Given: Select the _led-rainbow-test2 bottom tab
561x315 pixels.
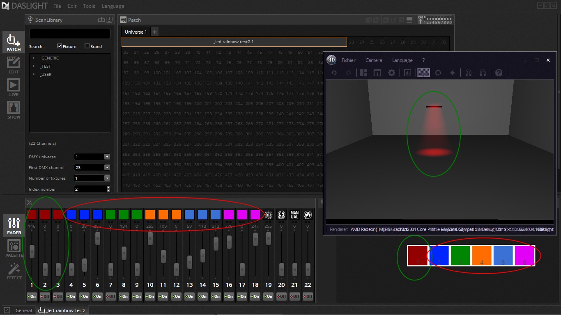Looking at the screenshot, I should 62,310.
